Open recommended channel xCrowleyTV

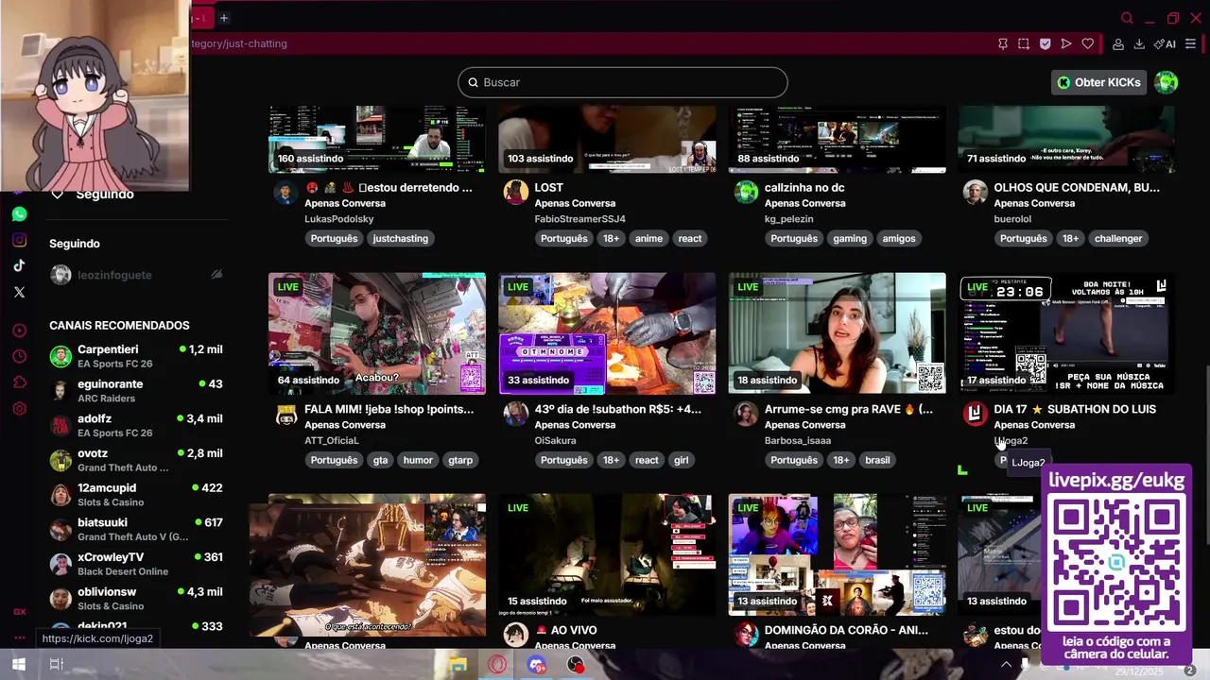(136, 564)
